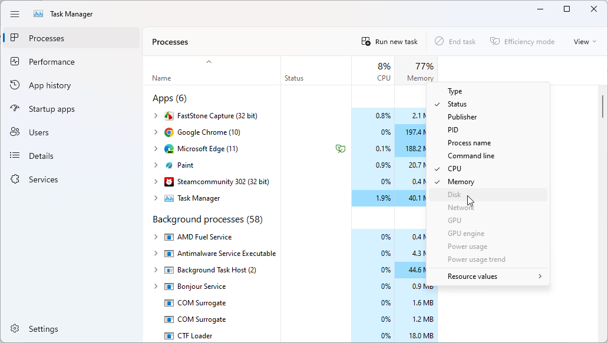Image resolution: width=608 pixels, height=343 pixels.
Task: Go to Startup apps icon
Action: pyautogui.click(x=15, y=109)
